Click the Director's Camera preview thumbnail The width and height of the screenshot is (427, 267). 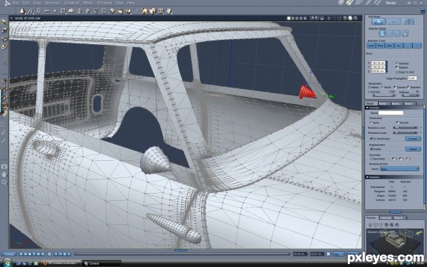pyautogui.click(x=394, y=241)
